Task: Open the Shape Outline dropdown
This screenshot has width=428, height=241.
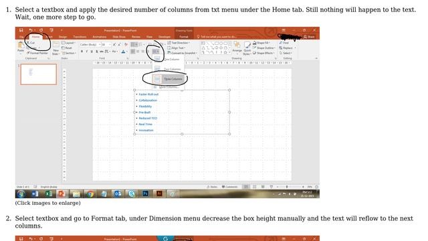Action: tap(263, 48)
